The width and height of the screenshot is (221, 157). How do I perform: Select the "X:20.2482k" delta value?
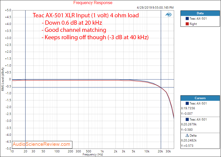(x=189, y=140)
